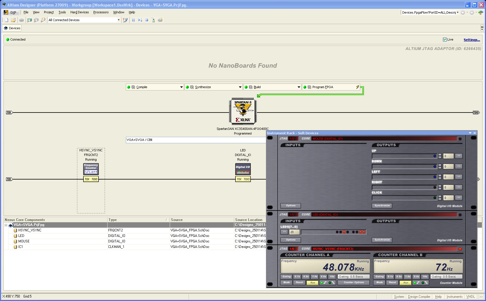
Task: Navigate forward with top-right arrow
Action: [x=472, y=12]
